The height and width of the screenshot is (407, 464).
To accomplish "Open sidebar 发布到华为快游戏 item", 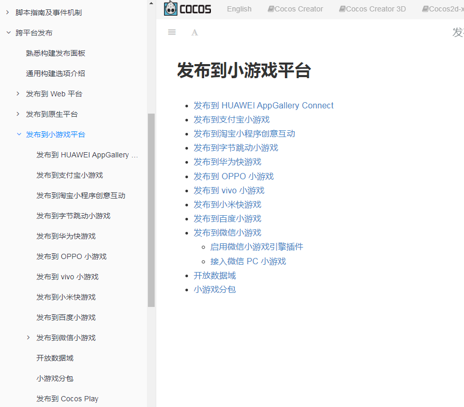I will coord(66,236).
